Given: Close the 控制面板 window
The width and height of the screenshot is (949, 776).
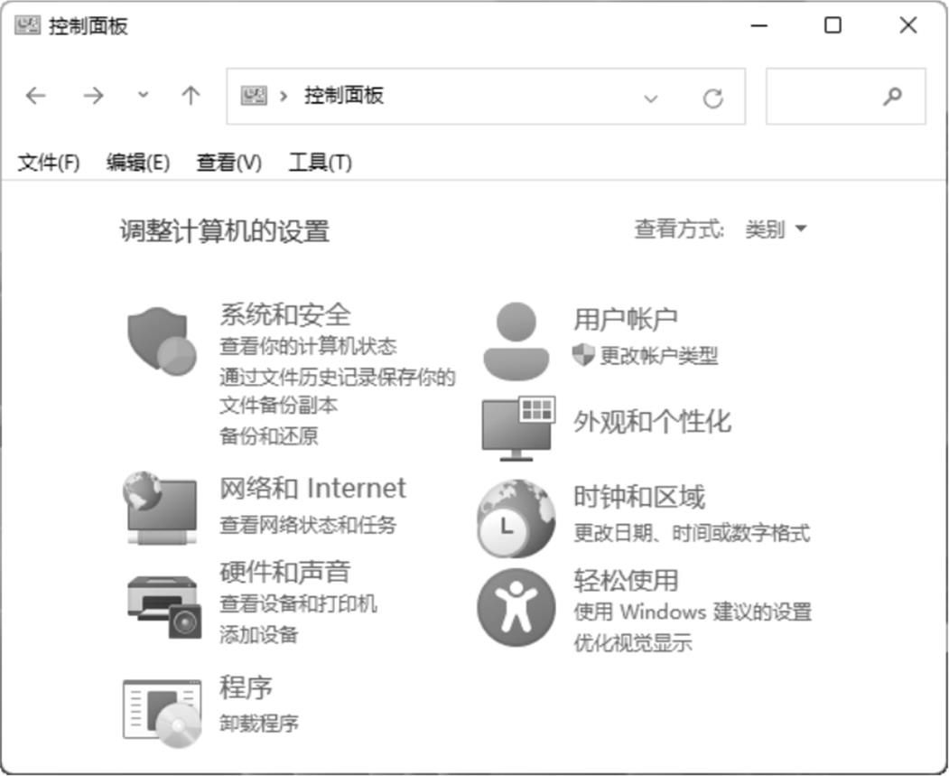Looking at the screenshot, I should pyautogui.click(x=907, y=25).
